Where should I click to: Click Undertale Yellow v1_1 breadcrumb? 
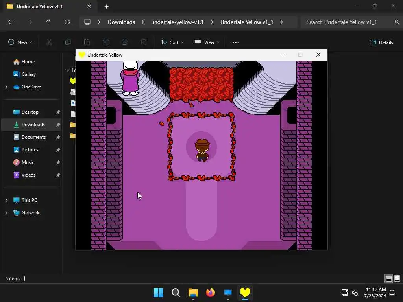tap(247, 22)
